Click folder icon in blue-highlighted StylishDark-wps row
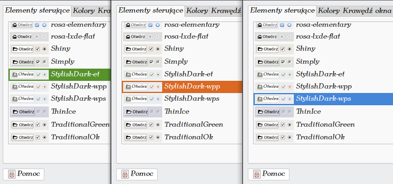The width and height of the screenshot is (393, 184). coord(260,99)
